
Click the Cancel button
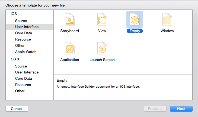[x=17, y=109]
